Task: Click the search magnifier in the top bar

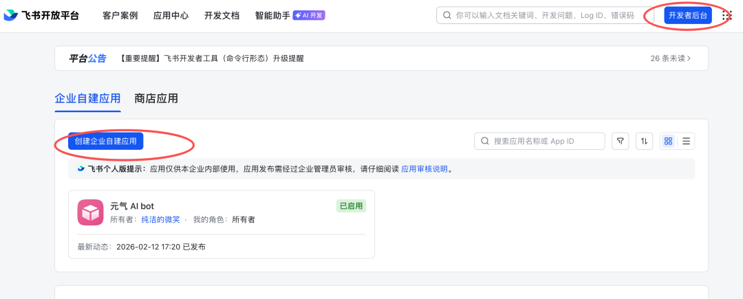Action: point(446,15)
